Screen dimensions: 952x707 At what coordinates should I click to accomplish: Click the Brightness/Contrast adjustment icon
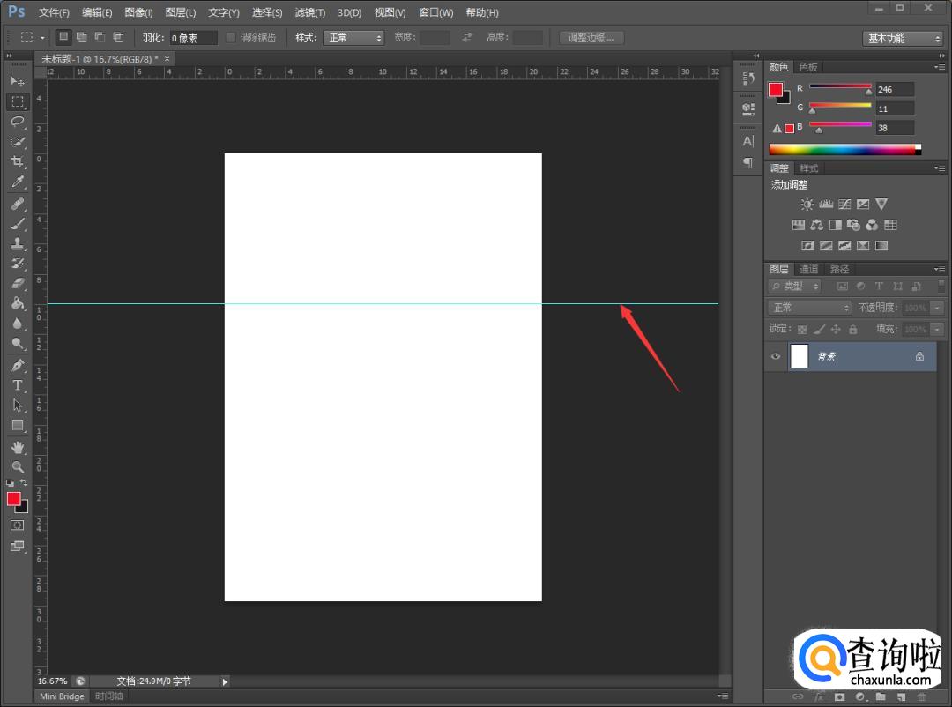[x=807, y=204]
